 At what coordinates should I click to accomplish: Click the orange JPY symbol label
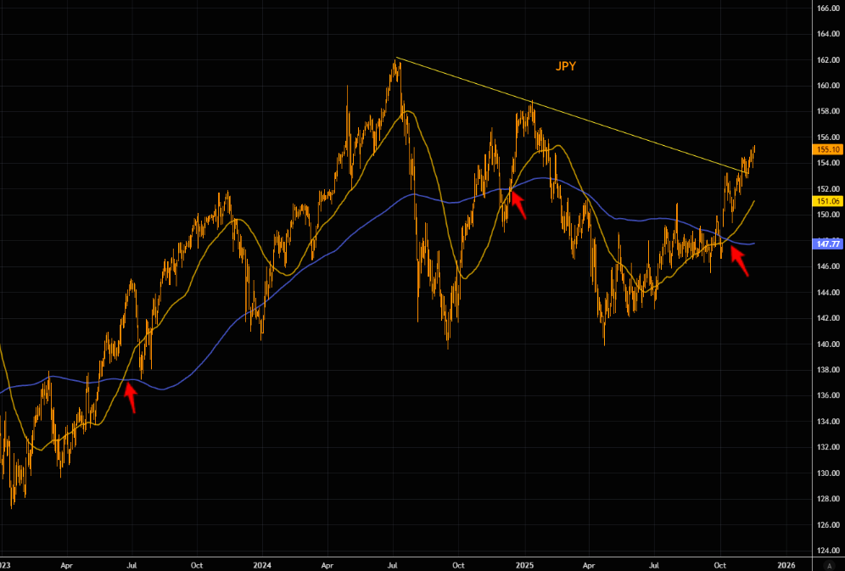(566, 66)
